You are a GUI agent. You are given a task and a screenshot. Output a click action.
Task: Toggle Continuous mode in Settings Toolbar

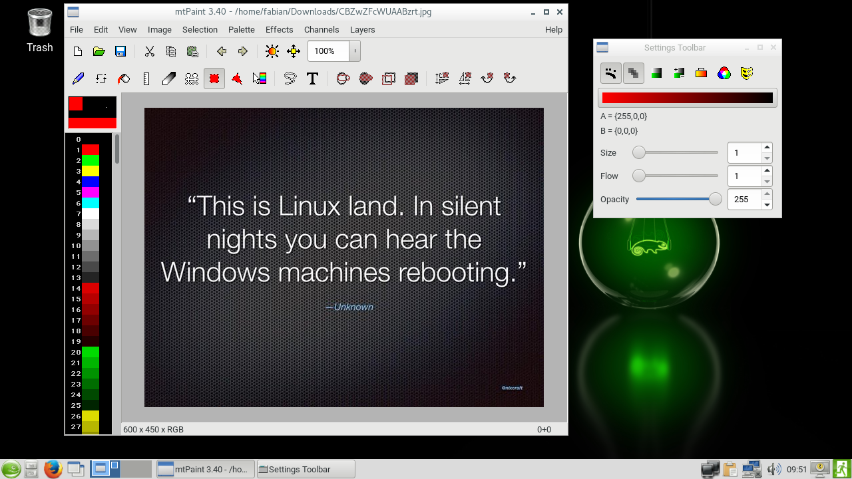click(x=611, y=73)
